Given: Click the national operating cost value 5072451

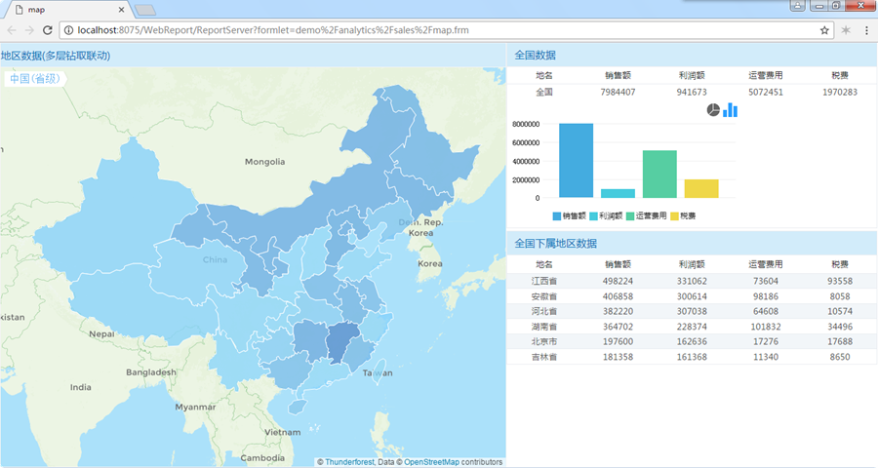Looking at the screenshot, I should click(766, 92).
